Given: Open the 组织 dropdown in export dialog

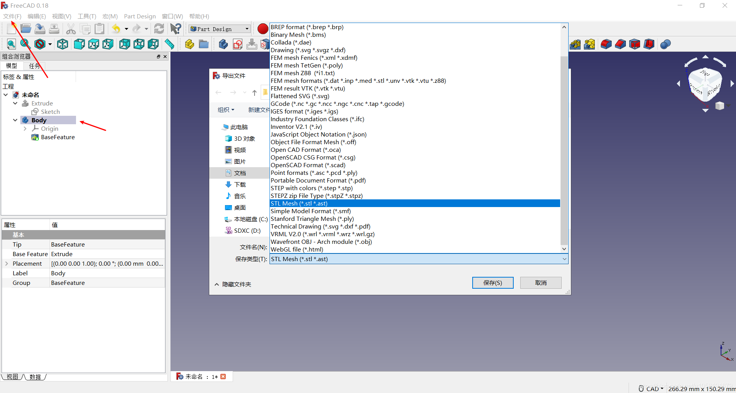Looking at the screenshot, I should click(x=226, y=110).
